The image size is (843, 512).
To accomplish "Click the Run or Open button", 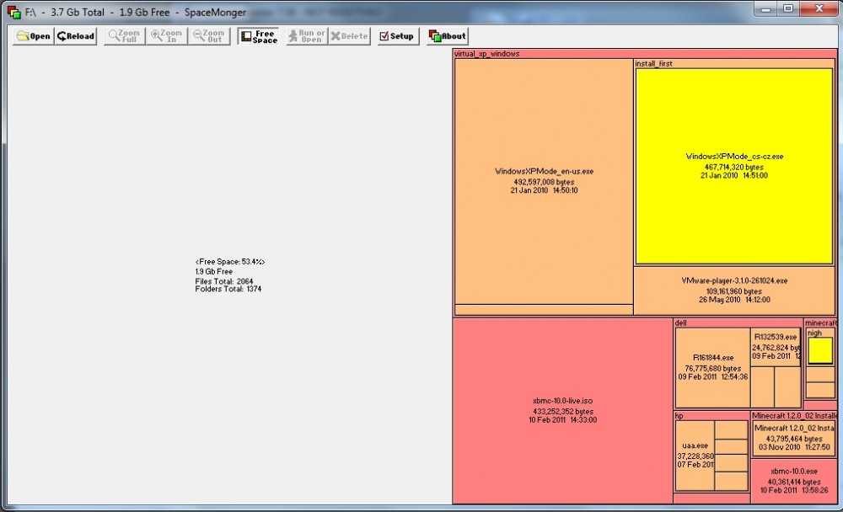I will [306, 36].
